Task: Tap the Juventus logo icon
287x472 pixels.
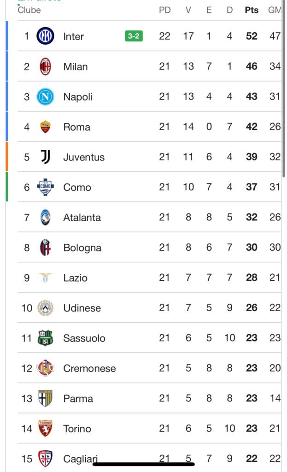Action: 45,157
